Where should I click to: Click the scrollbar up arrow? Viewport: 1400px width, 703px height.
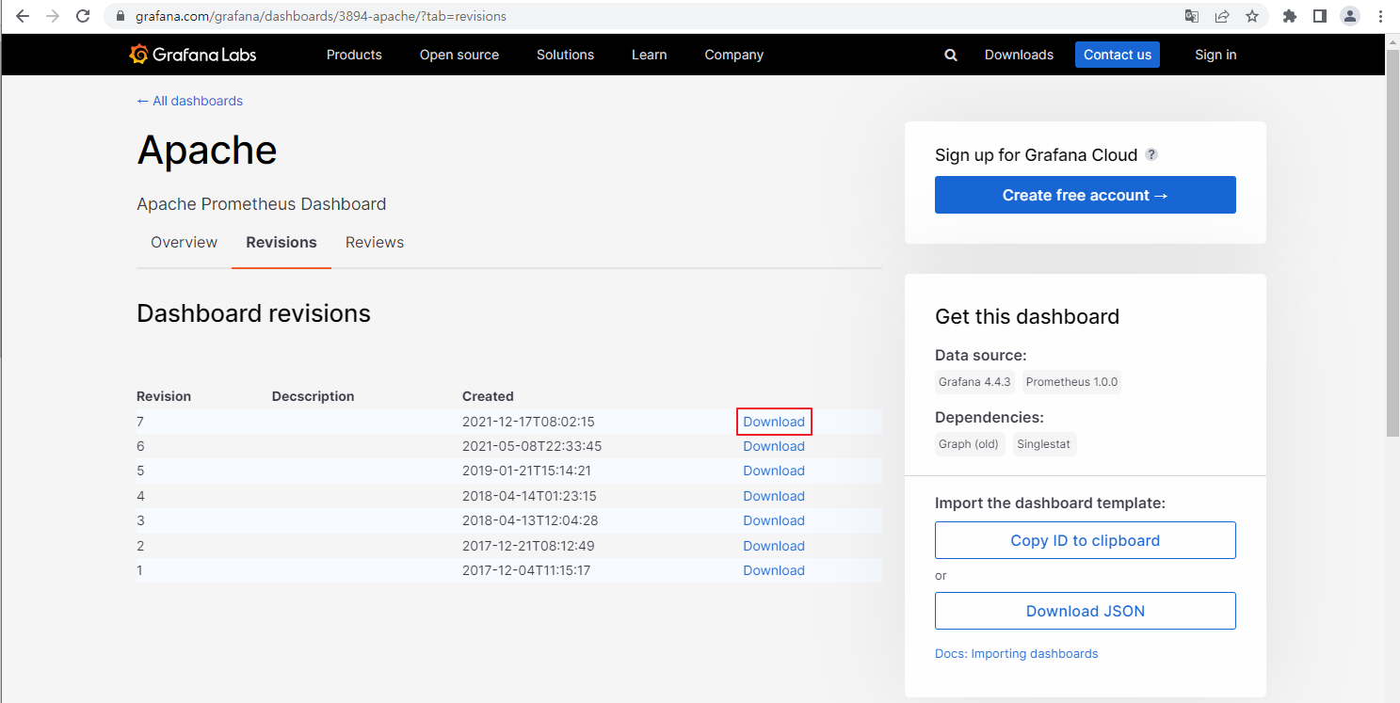click(x=1392, y=41)
